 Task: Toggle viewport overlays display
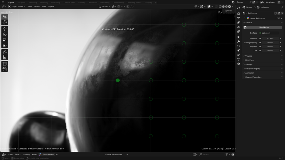209,7
